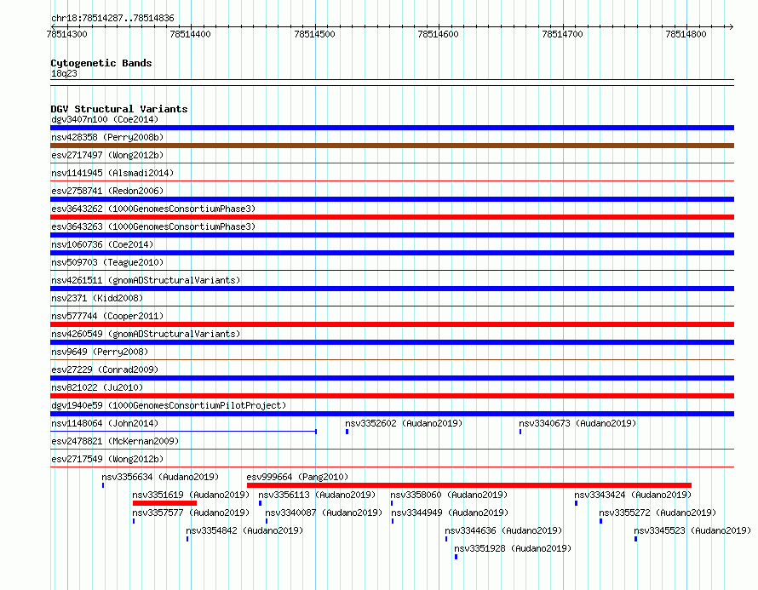Open nsv3356113 (Audano2019) label

(317, 495)
